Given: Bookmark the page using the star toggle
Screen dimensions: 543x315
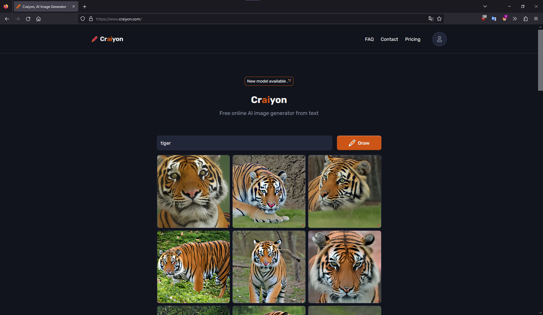Looking at the screenshot, I should click(x=439, y=19).
